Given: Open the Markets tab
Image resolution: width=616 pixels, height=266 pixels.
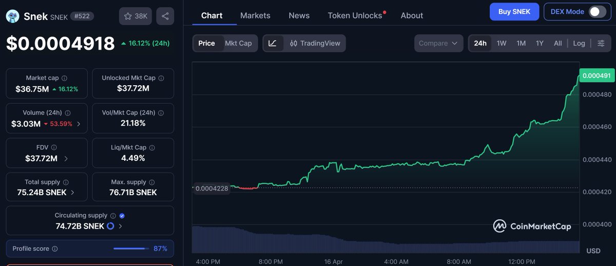Looking at the screenshot, I should coord(255,15).
